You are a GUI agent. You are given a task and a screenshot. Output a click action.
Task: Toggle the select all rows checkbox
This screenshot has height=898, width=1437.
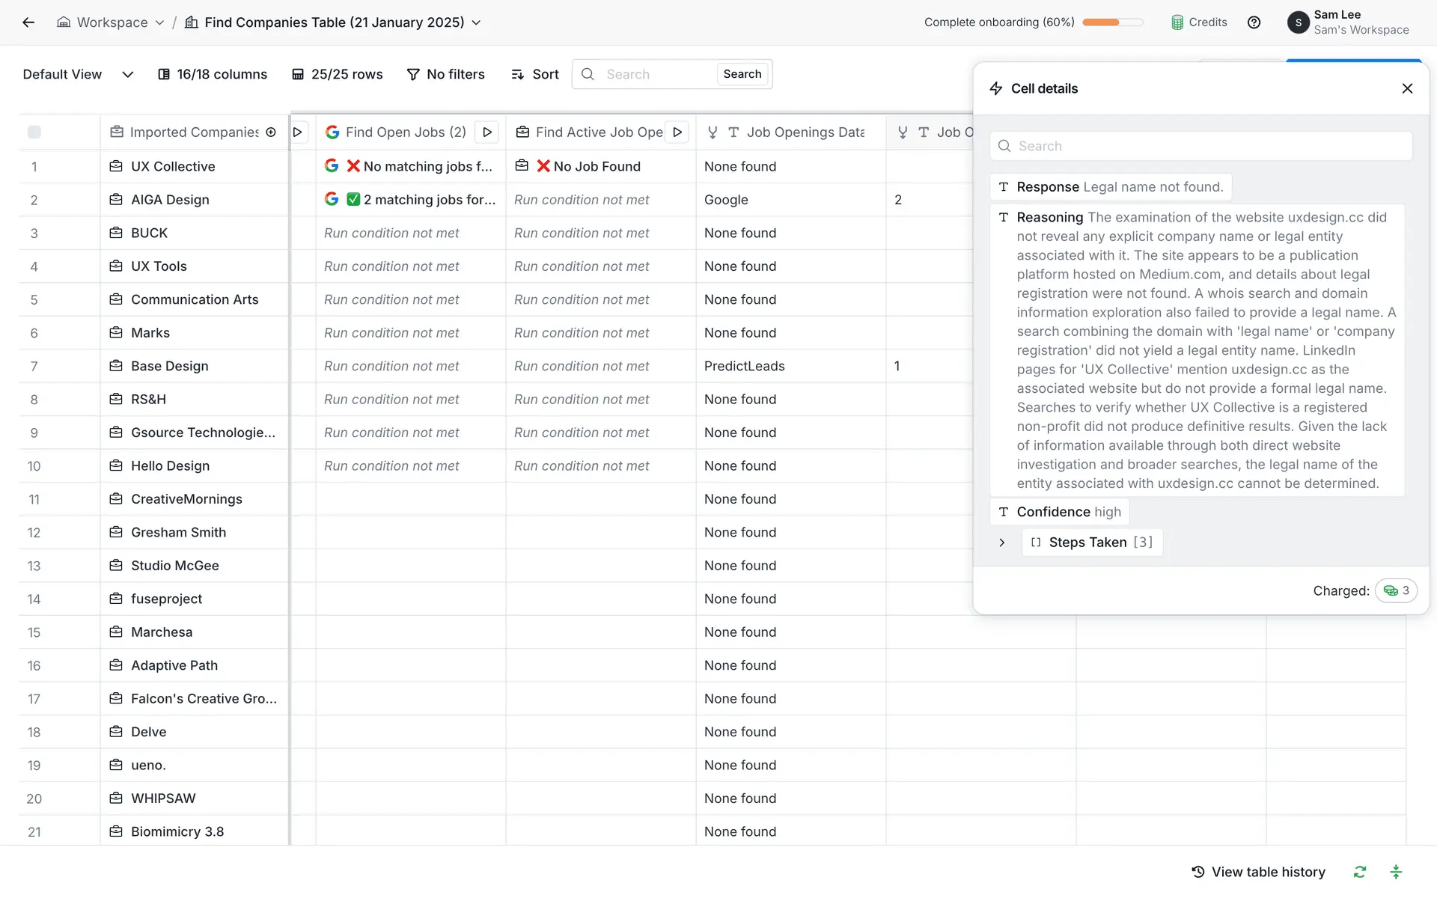pyautogui.click(x=34, y=132)
